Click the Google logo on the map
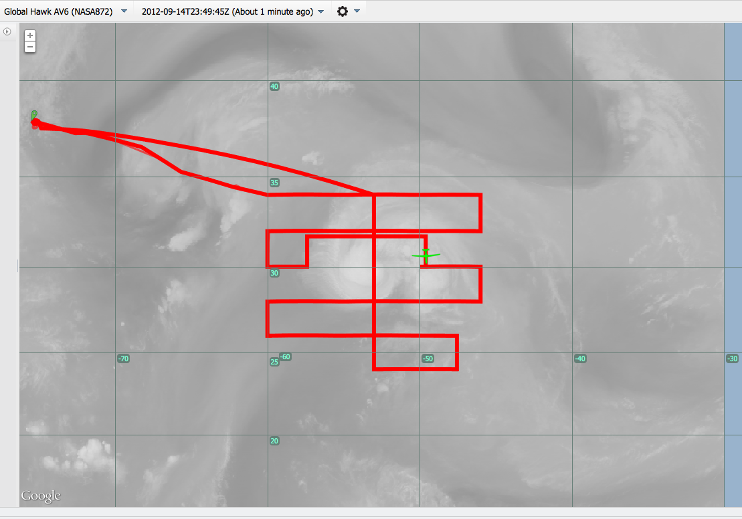Viewport: 742px width, 519px height. pyautogui.click(x=41, y=496)
